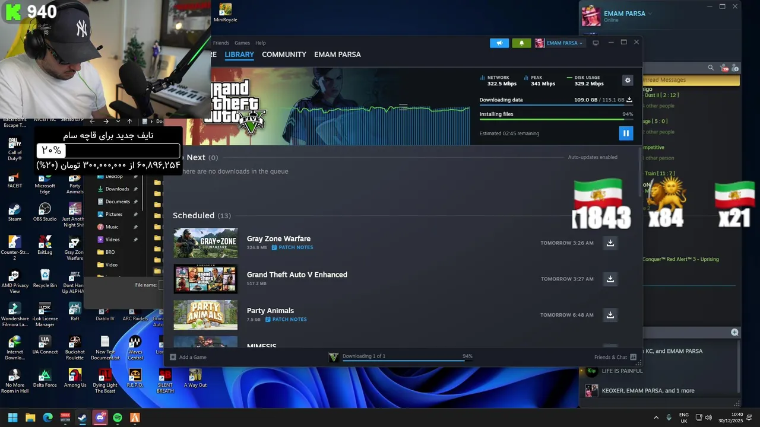
Task: Enter Steam Big Picture mode icon
Action: 596,43
